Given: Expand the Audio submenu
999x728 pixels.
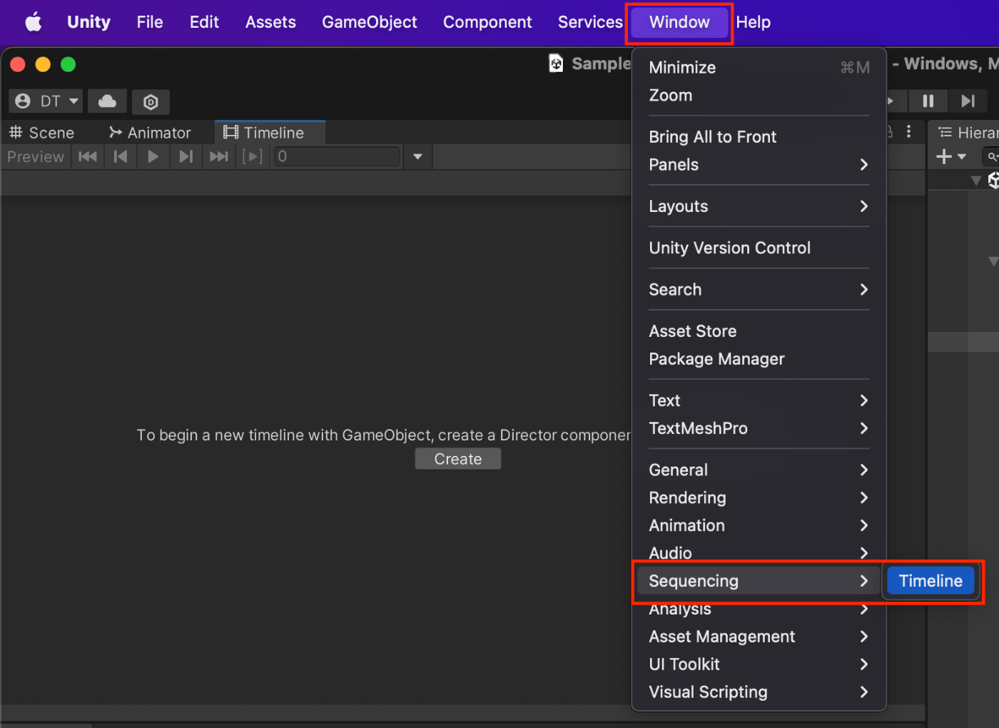Looking at the screenshot, I should coord(759,553).
